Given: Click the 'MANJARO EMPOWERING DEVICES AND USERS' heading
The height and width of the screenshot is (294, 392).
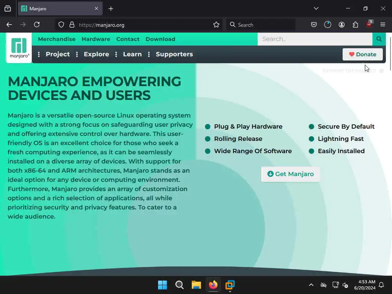Looking at the screenshot, I should [x=95, y=88].
